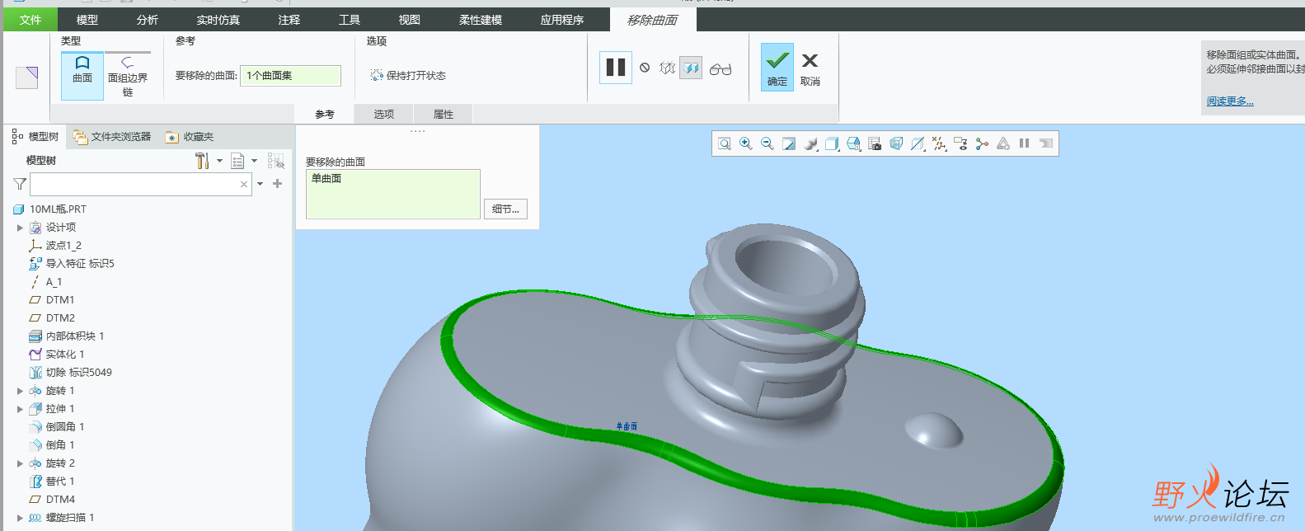Expand the 设计项 tree node
Image resolution: width=1305 pixels, height=531 pixels.
tap(20, 228)
